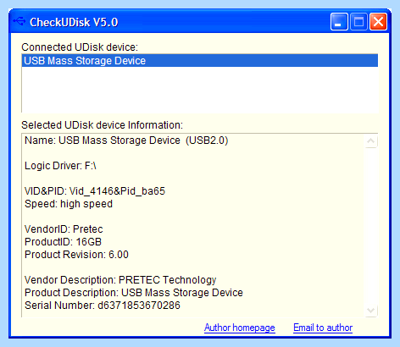The height and width of the screenshot is (347, 400).
Task: Close the CheckUDisk V5.0 window
Action: (x=379, y=21)
